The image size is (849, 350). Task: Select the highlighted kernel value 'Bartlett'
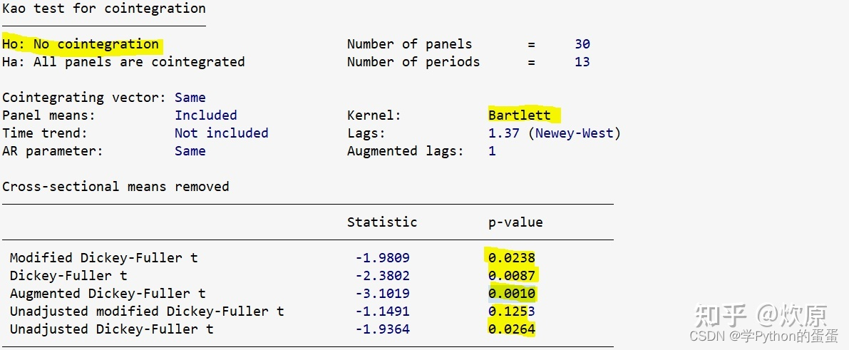point(519,115)
